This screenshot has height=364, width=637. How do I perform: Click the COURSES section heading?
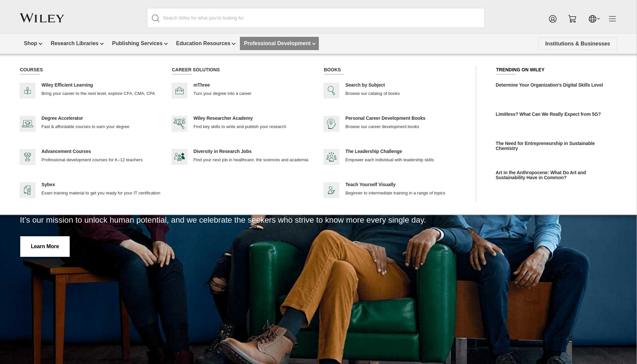coord(31,70)
